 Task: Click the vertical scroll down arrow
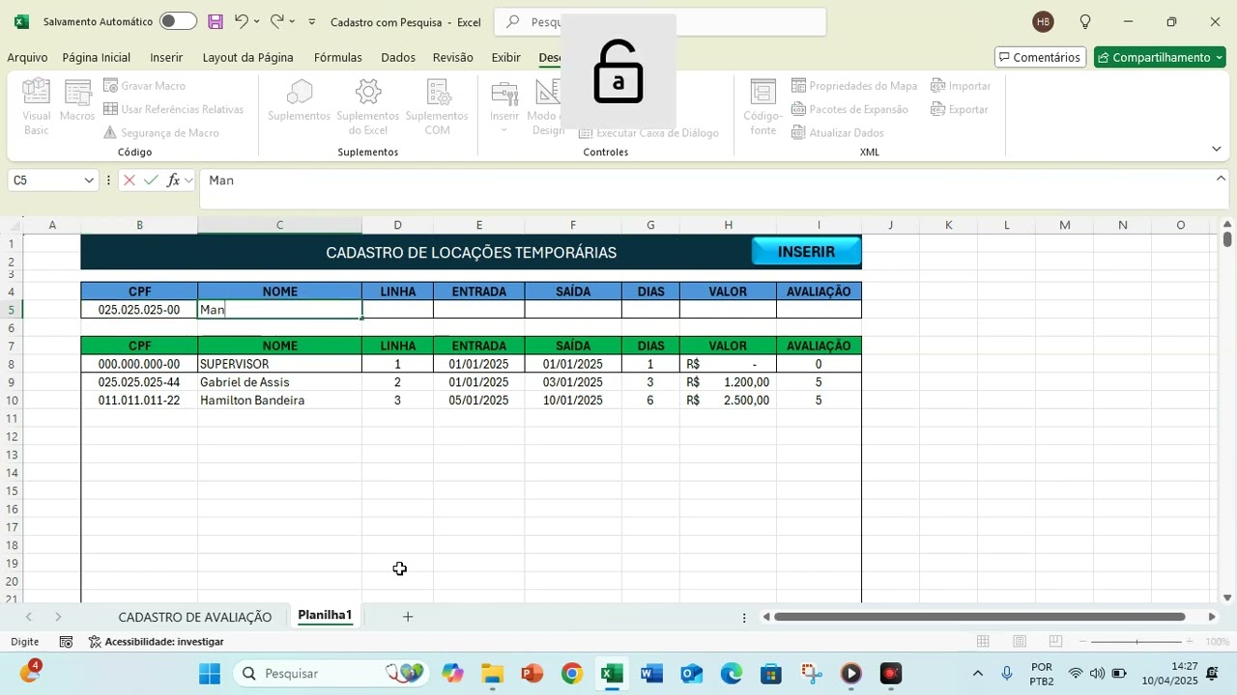[1227, 598]
